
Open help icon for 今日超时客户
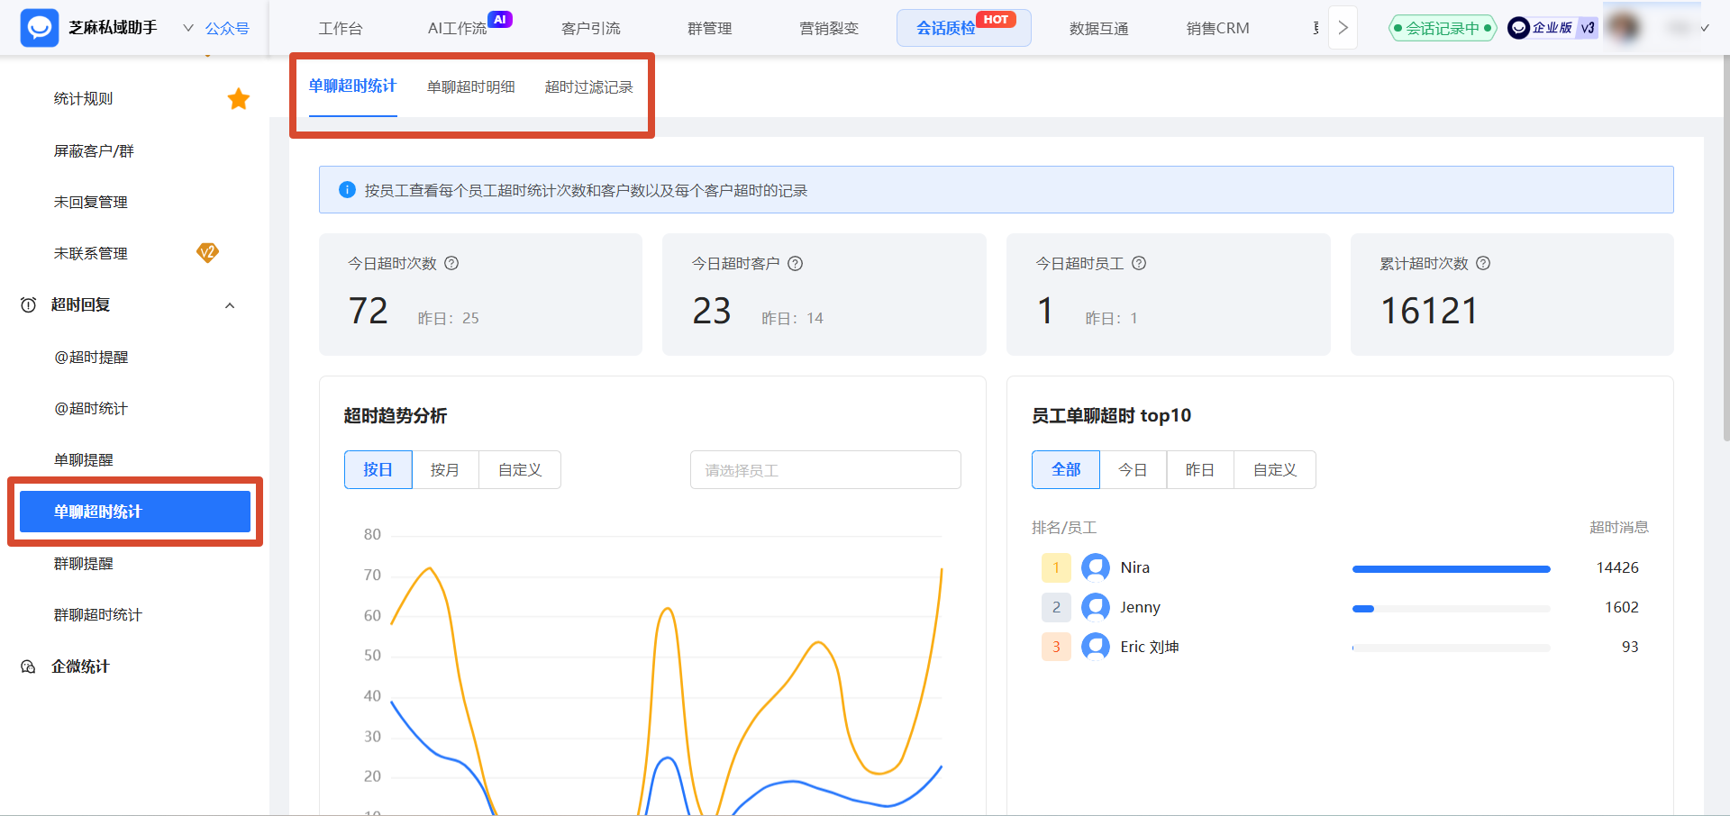point(796,263)
